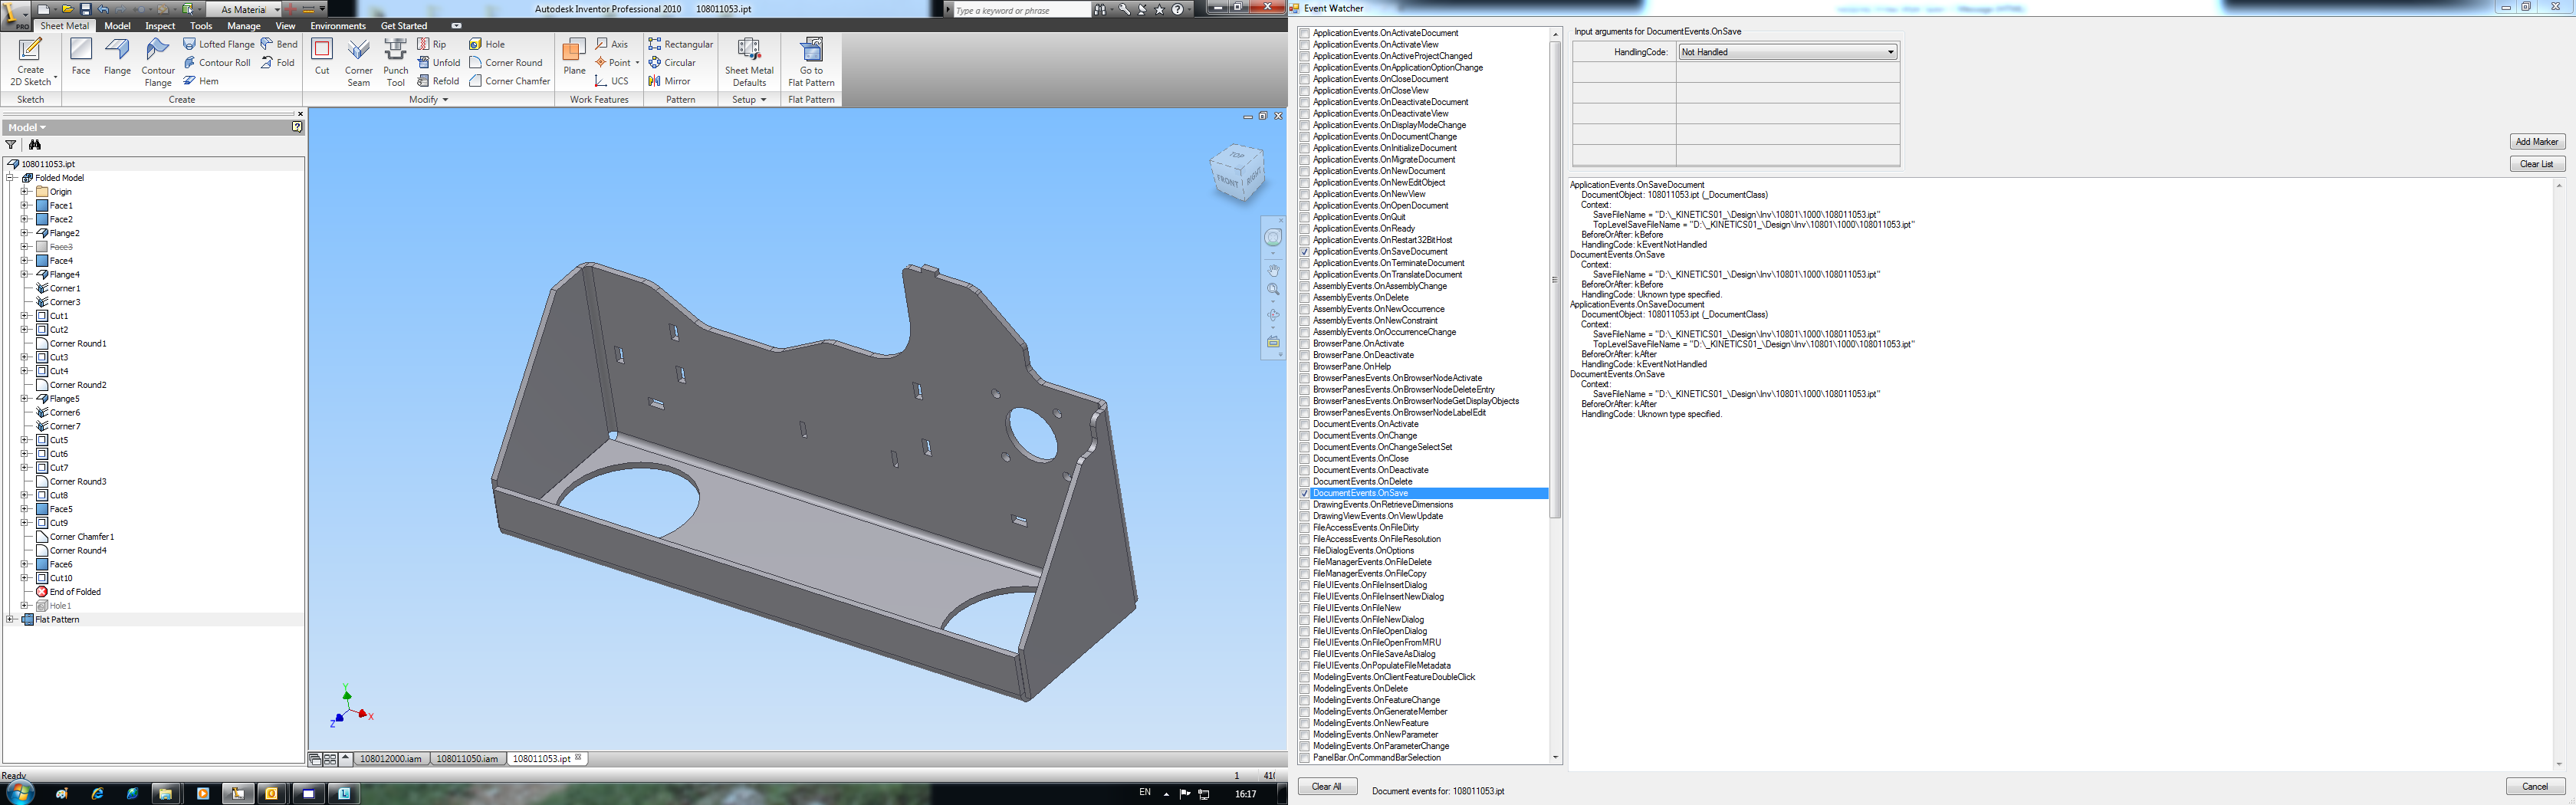This screenshot has height=805, width=2576.
Task: Expand the Modify panel dropdown
Action: 429,100
